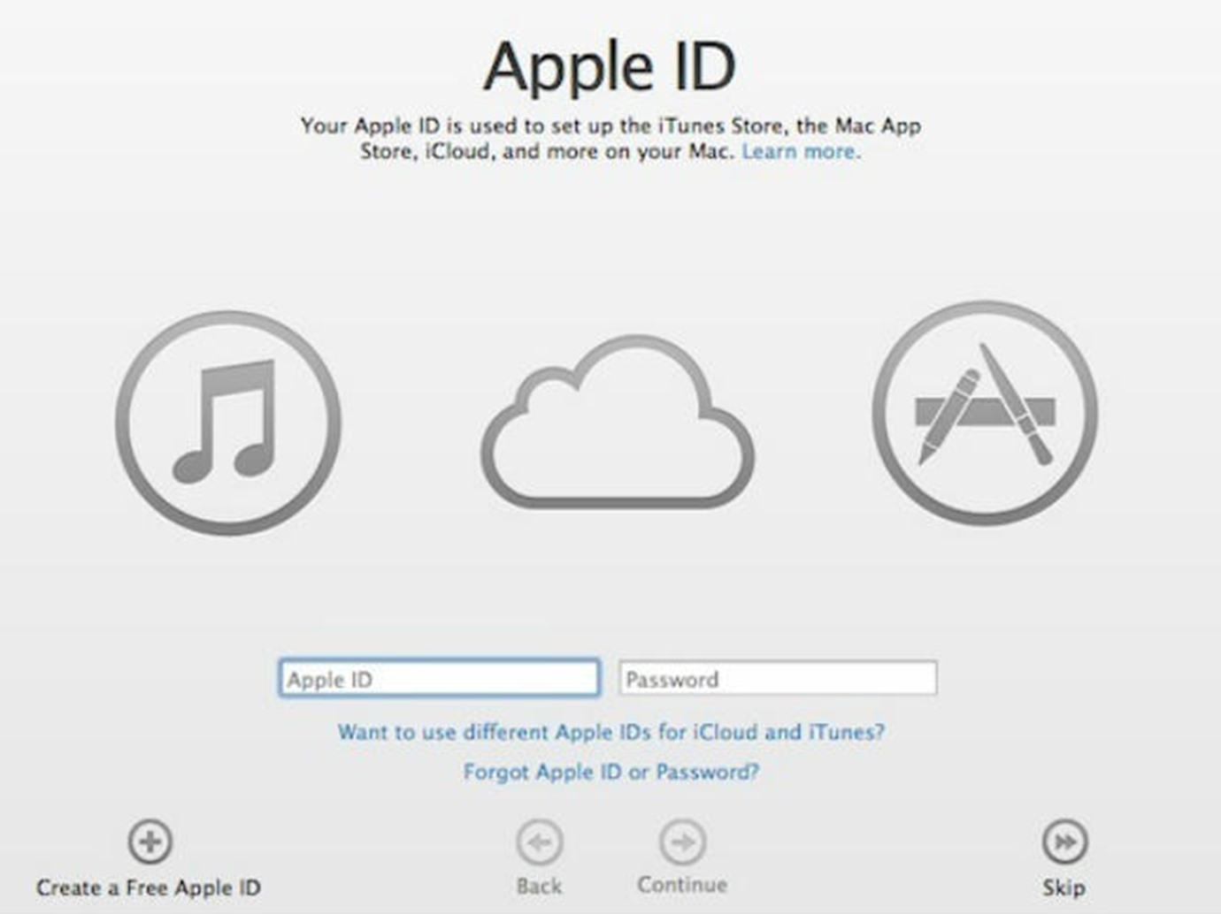Image resolution: width=1221 pixels, height=914 pixels.
Task: Open the different Apple IDs for iCloud and iTunes link
Action: pos(610,732)
